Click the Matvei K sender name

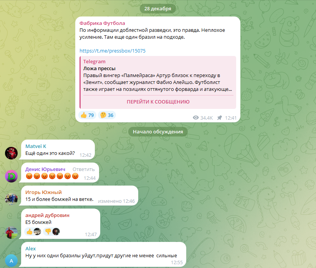[x=36, y=146]
